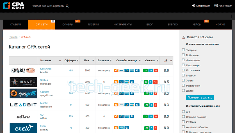The image size is (235, 133).
Task: Click the KMA.BIZ network logo
Action: (23, 70)
